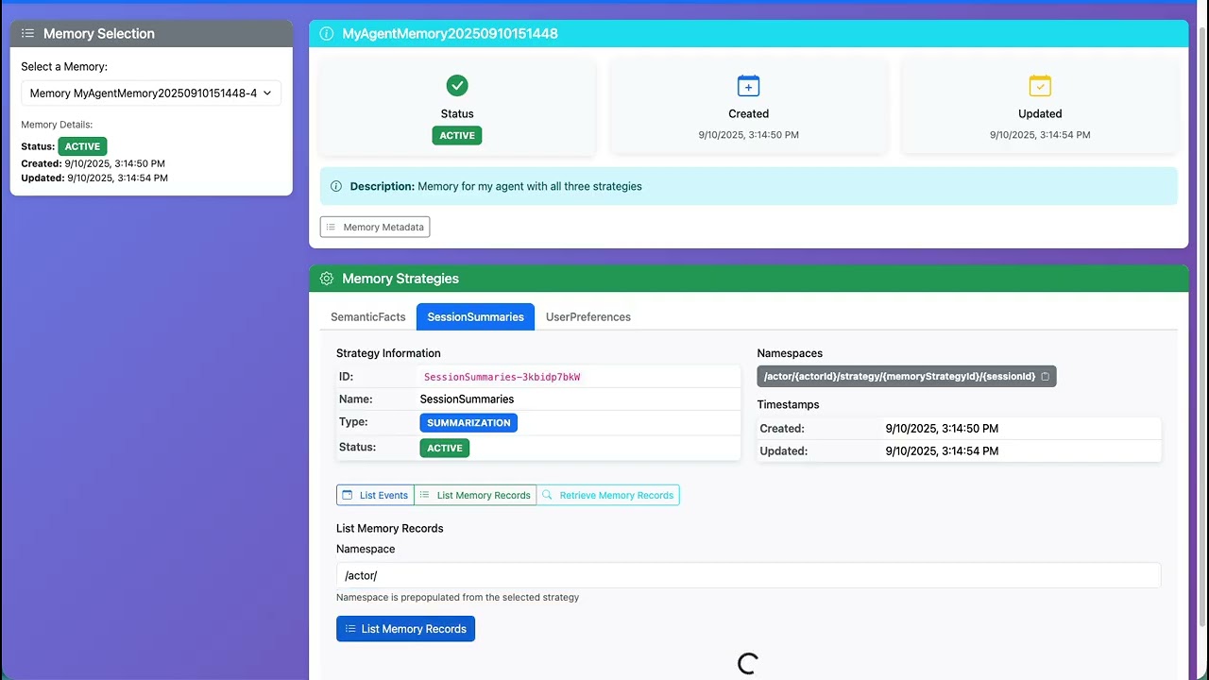
Task: Click the strategy ID SessionSummaries-3kbidp7bkW
Action: [x=502, y=377]
